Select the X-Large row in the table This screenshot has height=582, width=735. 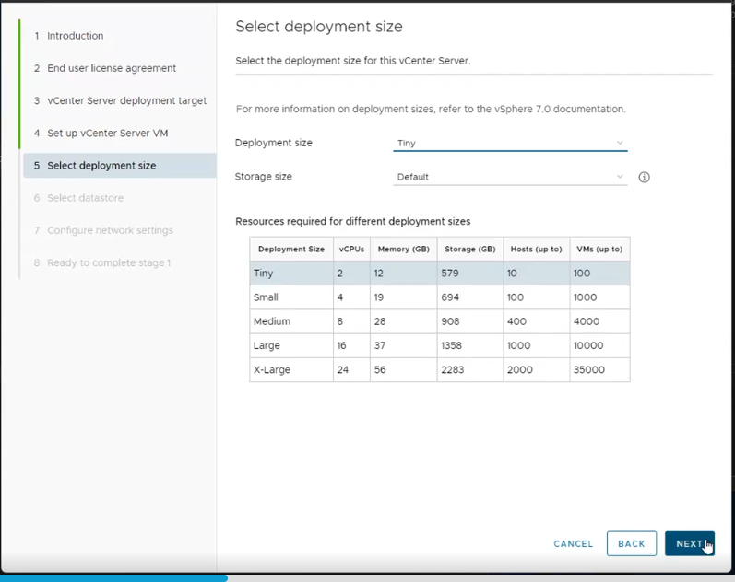(440, 369)
